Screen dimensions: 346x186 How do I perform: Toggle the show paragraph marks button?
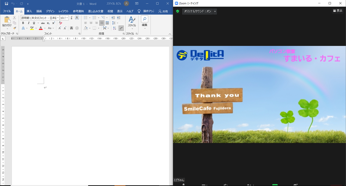click(121, 28)
